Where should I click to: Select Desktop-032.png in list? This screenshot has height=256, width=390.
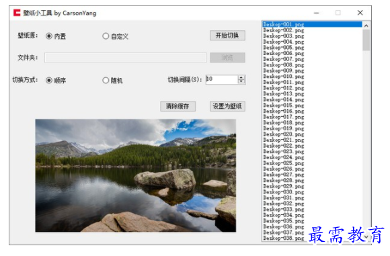click(284, 204)
